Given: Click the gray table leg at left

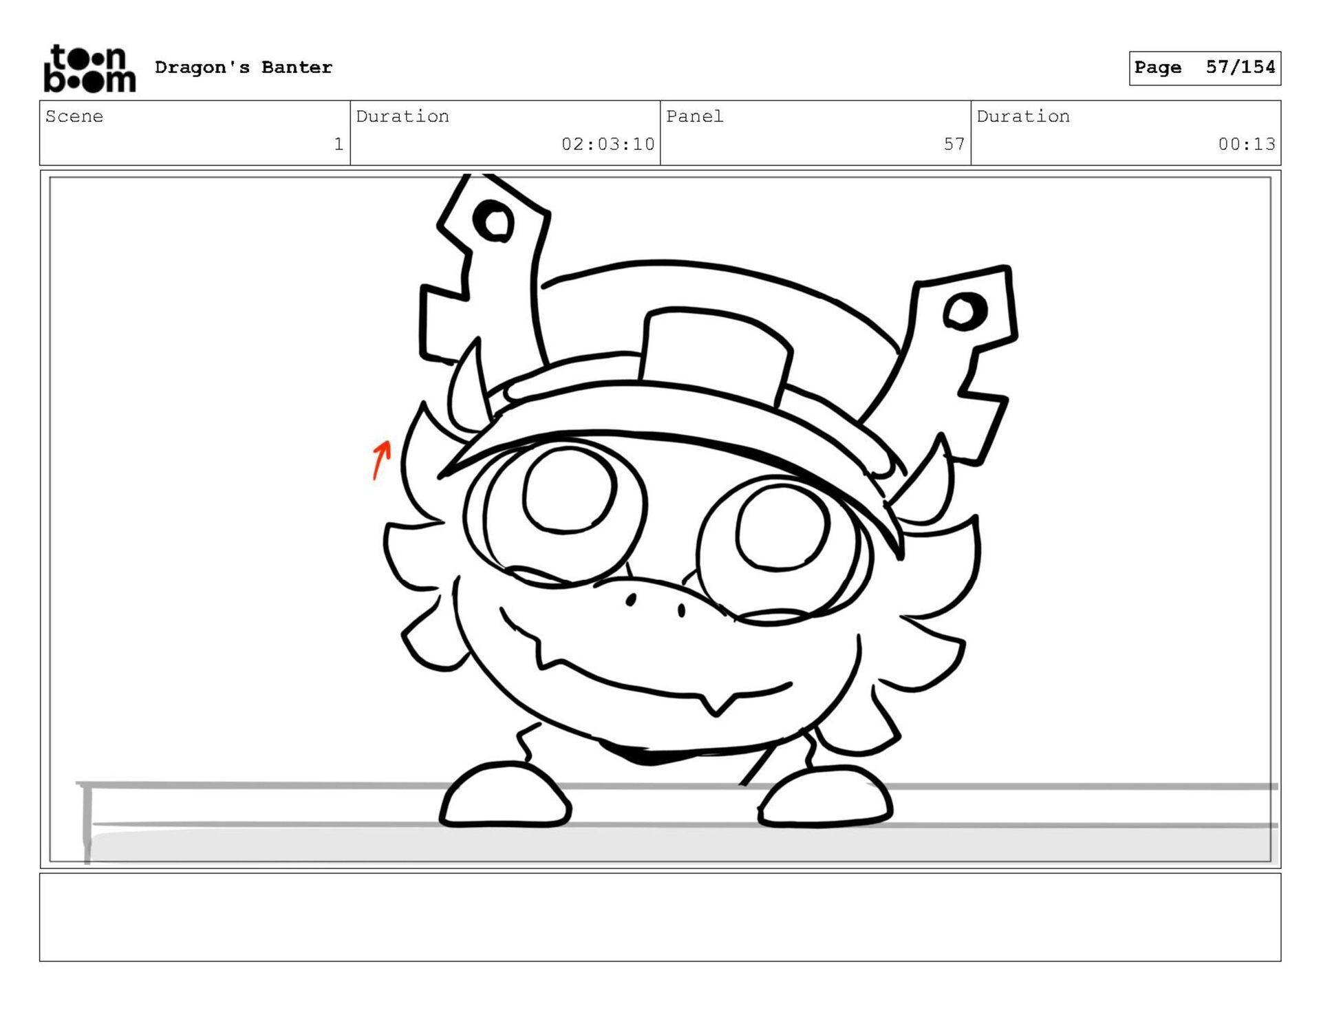Looking at the screenshot, I should pos(87,822).
